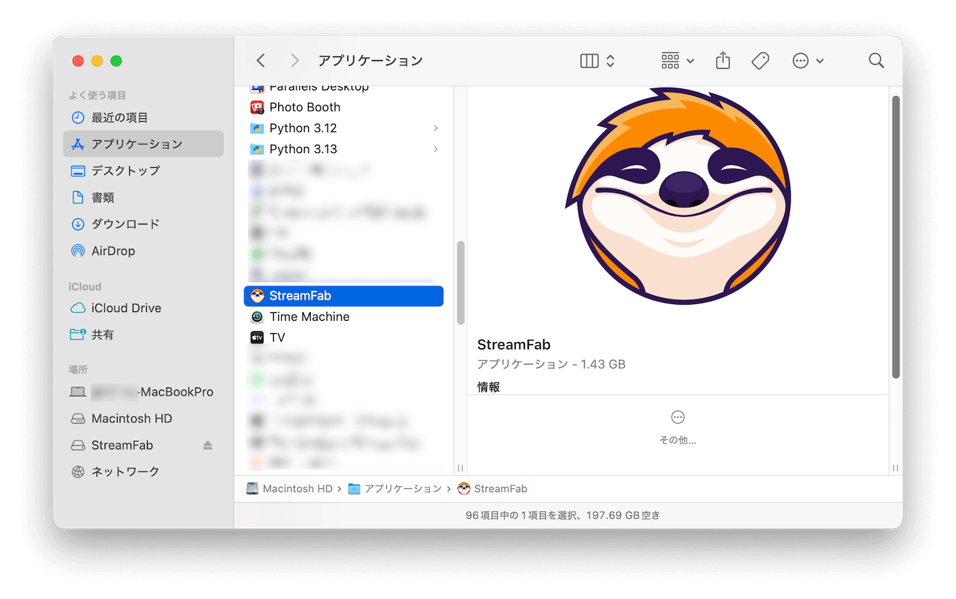Click the 情報 heading in preview
The width and height of the screenshot is (956, 599).
(x=489, y=387)
